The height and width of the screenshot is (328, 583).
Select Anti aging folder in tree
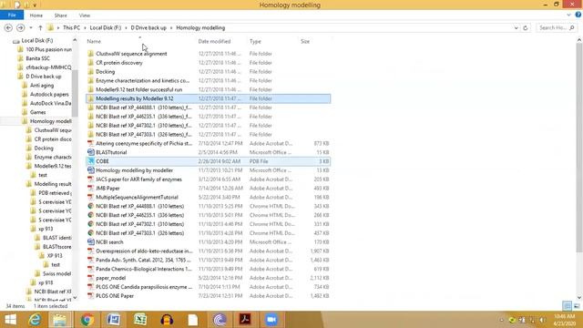pyautogui.click(x=42, y=85)
